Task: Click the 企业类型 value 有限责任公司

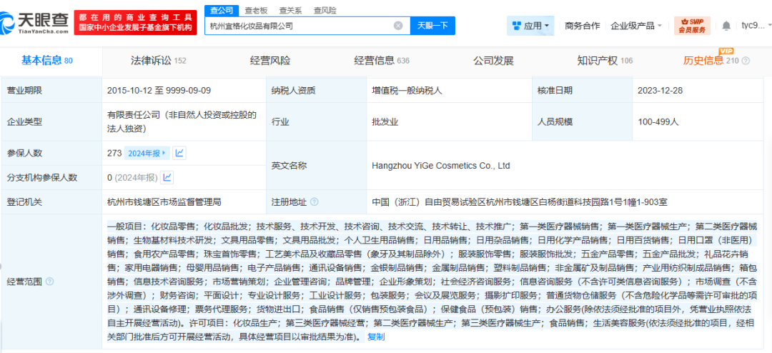Action: click(x=182, y=121)
